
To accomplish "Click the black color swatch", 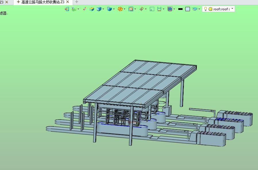I will click(180, 9).
